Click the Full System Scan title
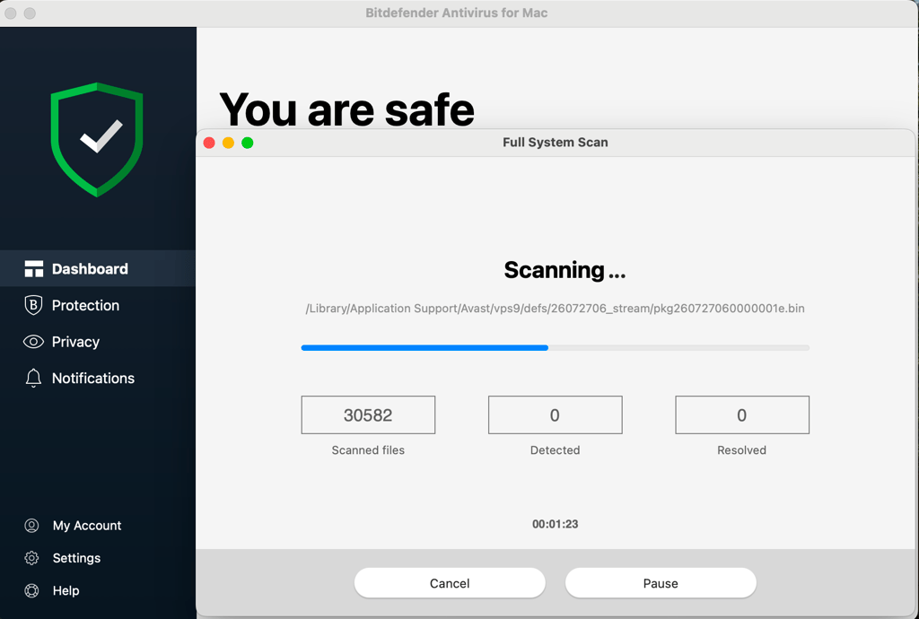This screenshot has width=919, height=619. pyautogui.click(x=555, y=143)
